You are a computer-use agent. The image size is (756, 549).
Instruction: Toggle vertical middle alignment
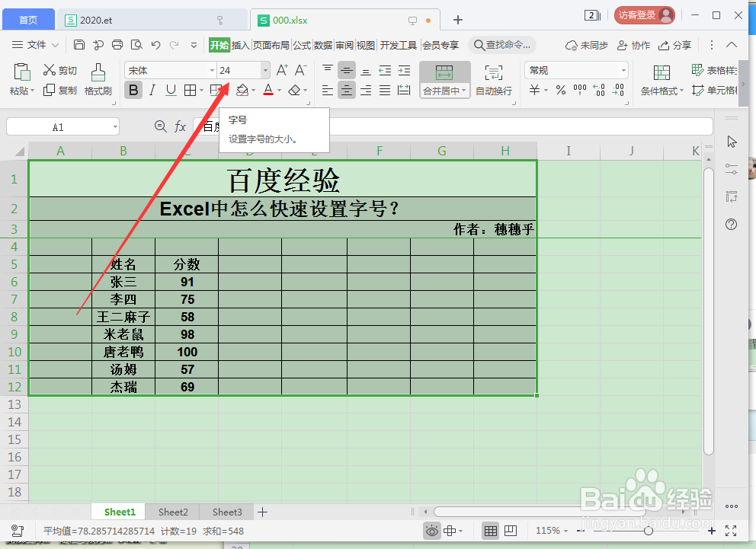pos(346,70)
